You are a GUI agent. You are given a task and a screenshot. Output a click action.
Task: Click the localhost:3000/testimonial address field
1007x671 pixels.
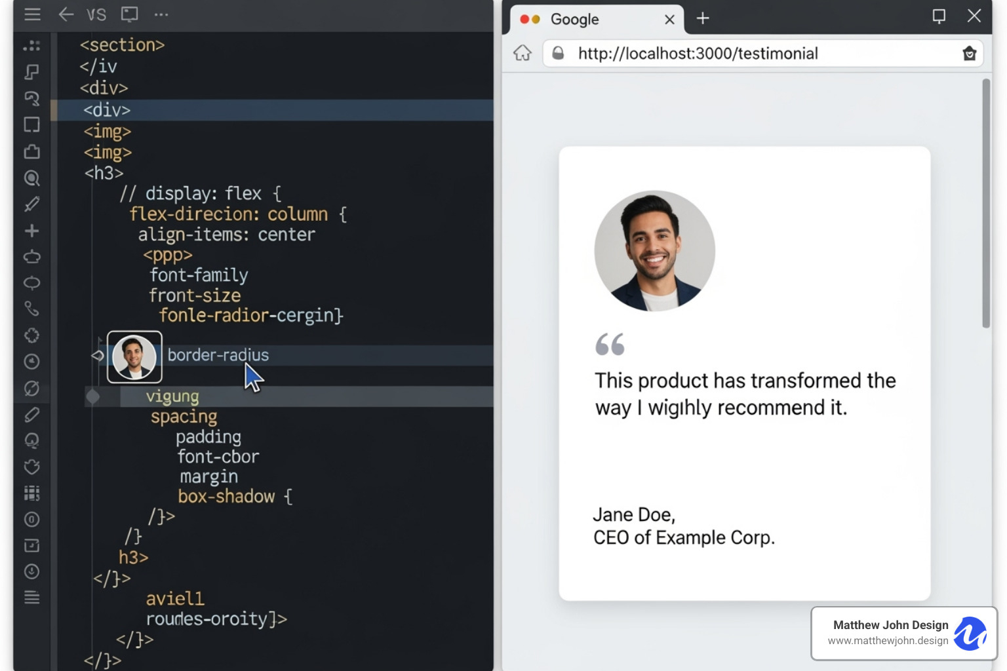click(x=763, y=53)
